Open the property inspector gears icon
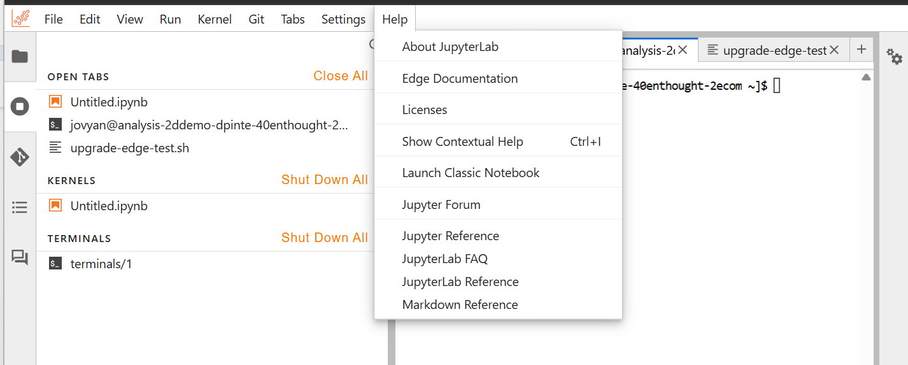The width and height of the screenshot is (908, 365). coord(895,57)
